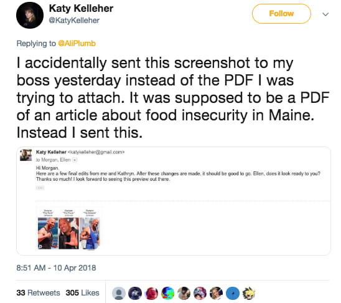Image resolution: width=341 pixels, height=303 pixels.
Task: Visit the @KatyKelleher handle
Action: coord(74,20)
